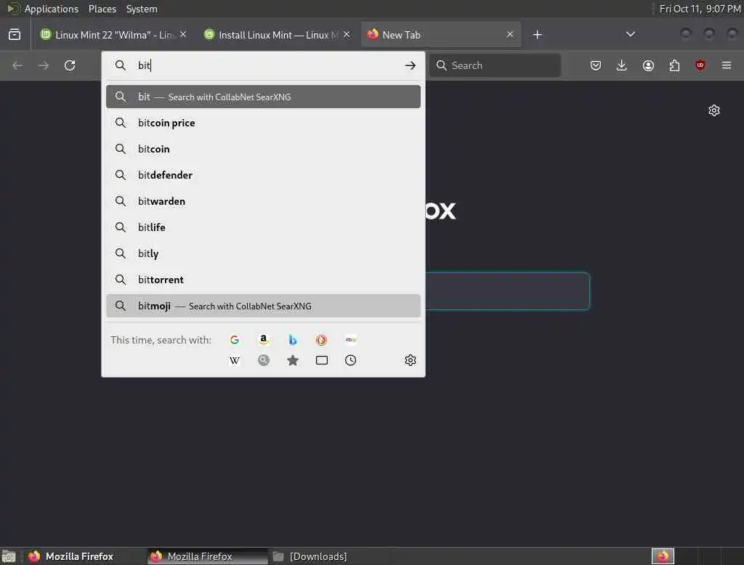Open the Downloads panel icon
The width and height of the screenshot is (744, 565).
click(x=622, y=65)
